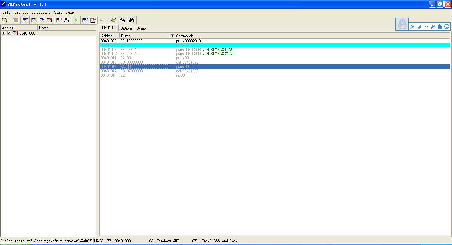Screen dimensions: 452x245
Task: Select the row 'push 00002018'
Action: click(275, 41)
